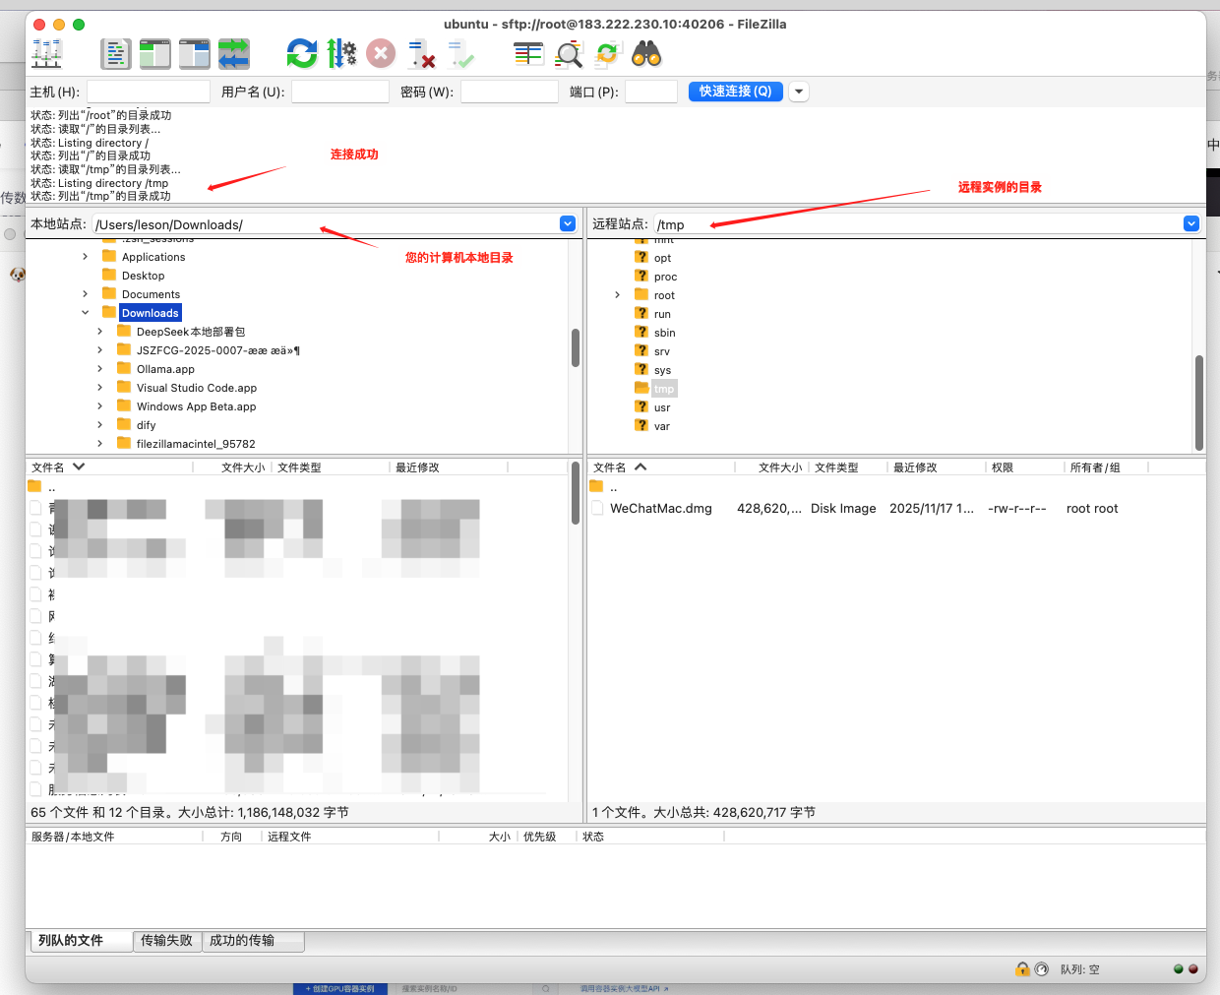Cancel current operation with red X icon
The image size is (1220, 995).
coord(381,54)
